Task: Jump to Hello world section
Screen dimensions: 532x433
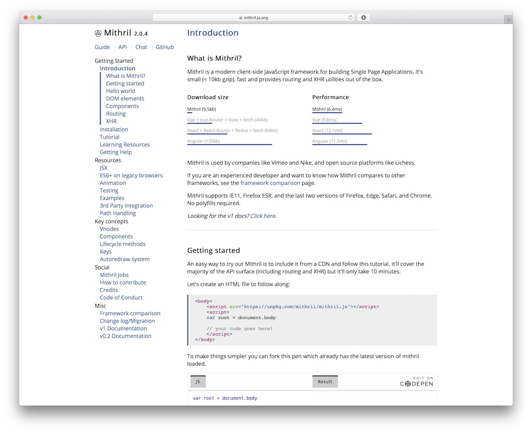Action: [x=120, y=91]
